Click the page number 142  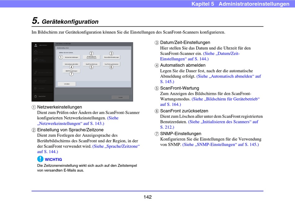pyautogui.click(x=147, y=197)
